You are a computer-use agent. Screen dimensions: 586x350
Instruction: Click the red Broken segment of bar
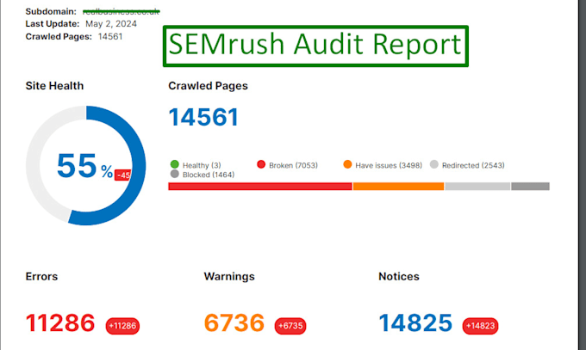(260, 187)
